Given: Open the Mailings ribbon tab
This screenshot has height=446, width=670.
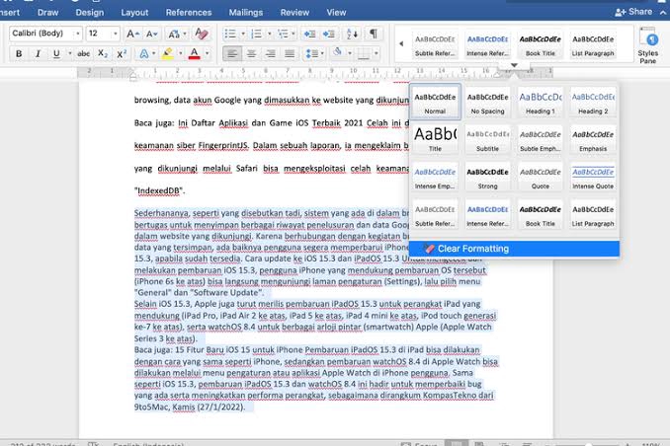Looking at the screenshot, I should point(246,13).
